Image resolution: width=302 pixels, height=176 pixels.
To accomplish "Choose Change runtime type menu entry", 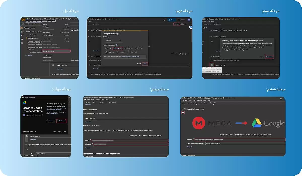I will coord(56,51).
